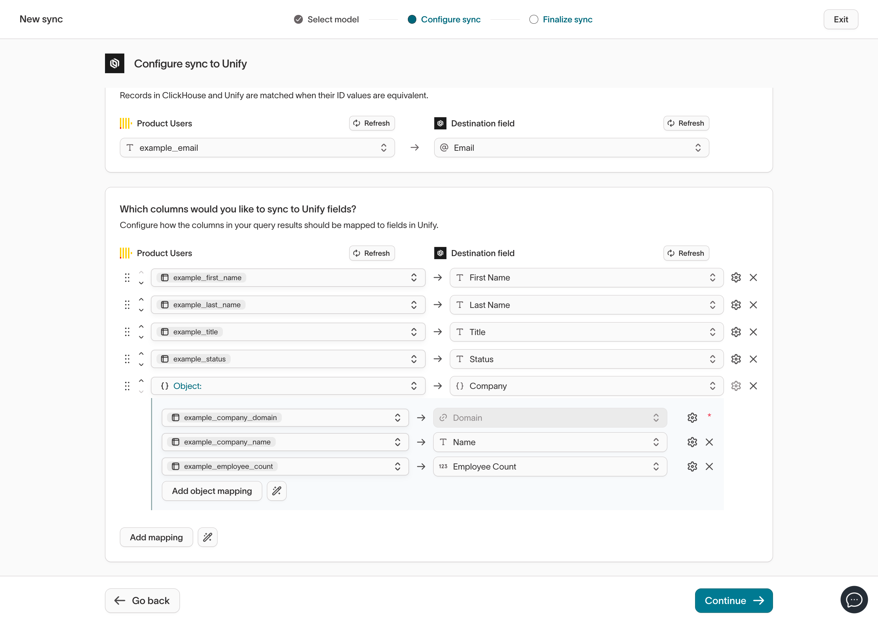
Task: Click magic wand icon beside Add mapping
Action: pyautogui.click(x=208, y=537)
